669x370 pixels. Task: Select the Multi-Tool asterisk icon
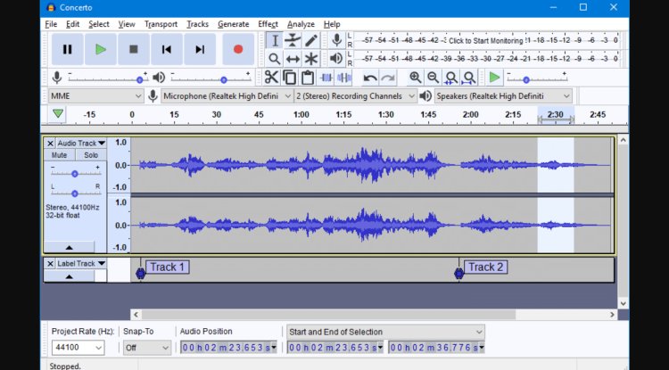(311, 59)
